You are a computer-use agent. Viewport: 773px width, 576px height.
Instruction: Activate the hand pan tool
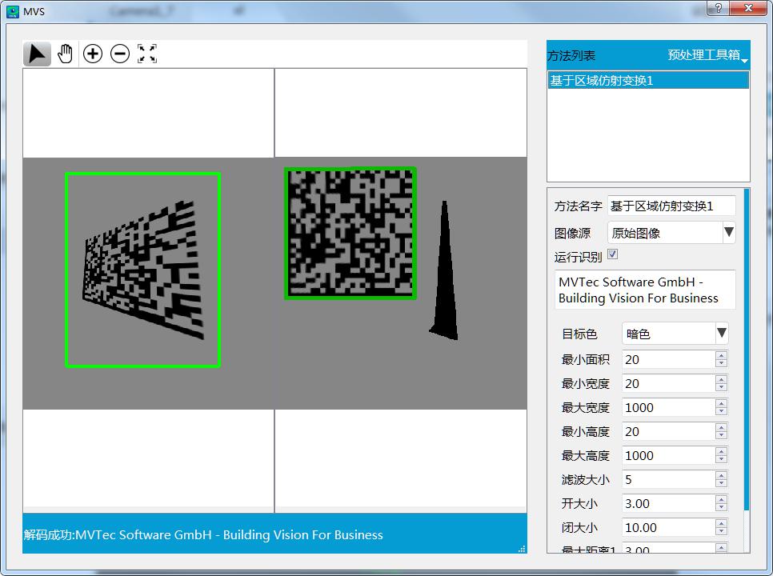click(65, 54)
